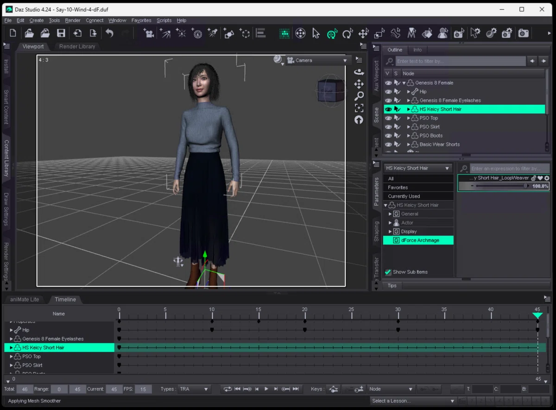Create a new null object
Screen dimensions: 556x410
click(x=245, y=33)
